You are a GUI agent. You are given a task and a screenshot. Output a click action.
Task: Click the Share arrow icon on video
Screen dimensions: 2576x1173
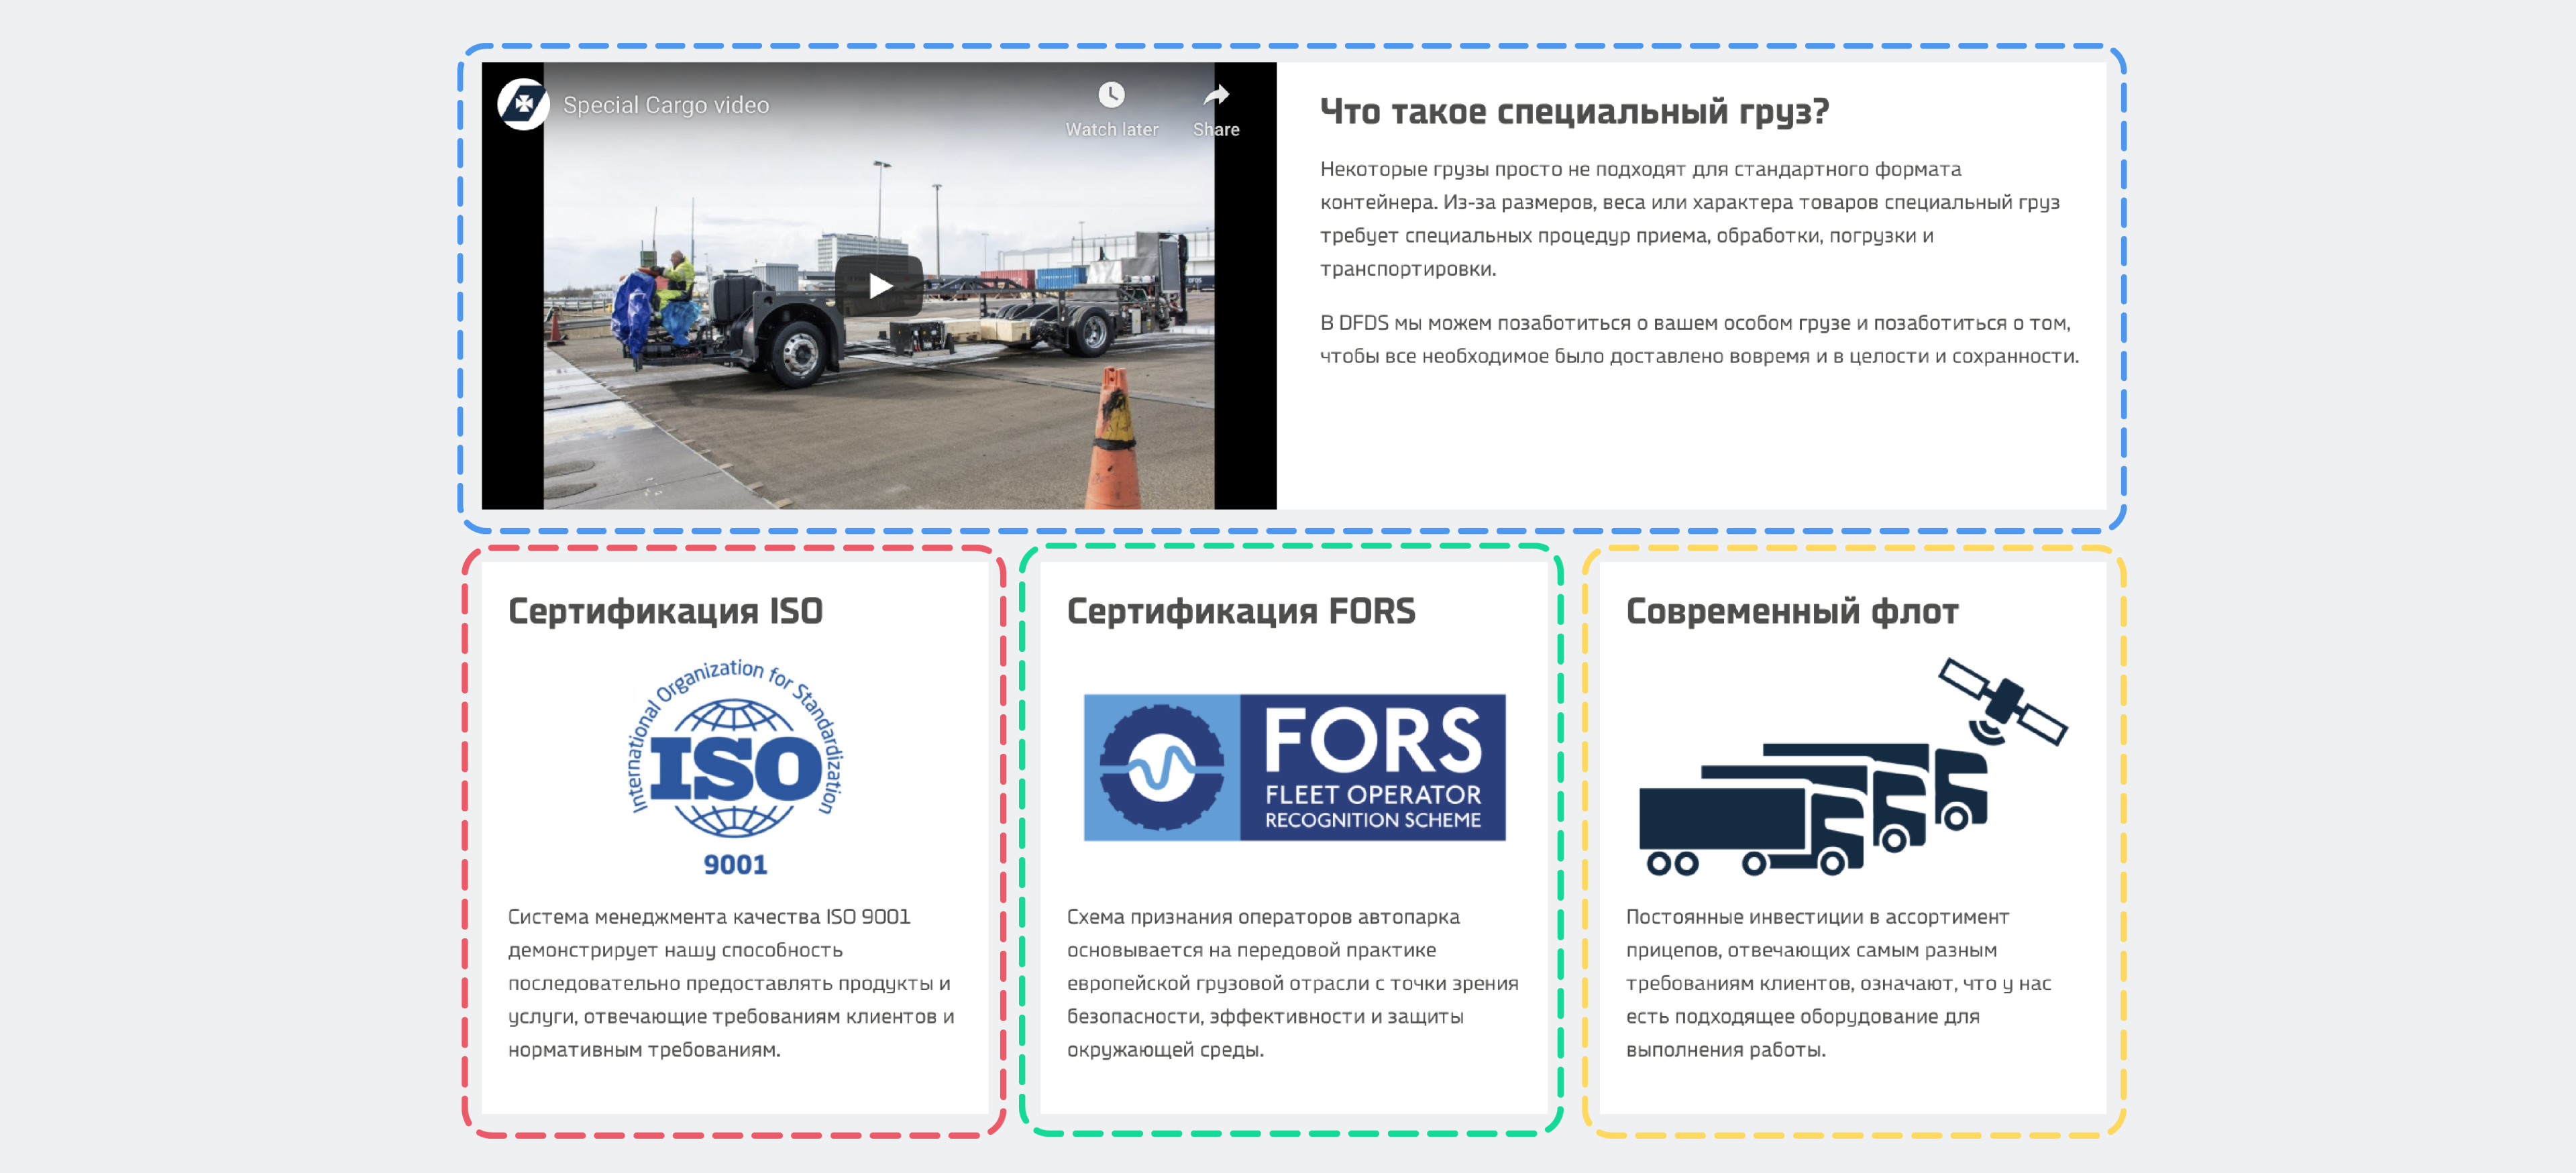coord(1216,95)
